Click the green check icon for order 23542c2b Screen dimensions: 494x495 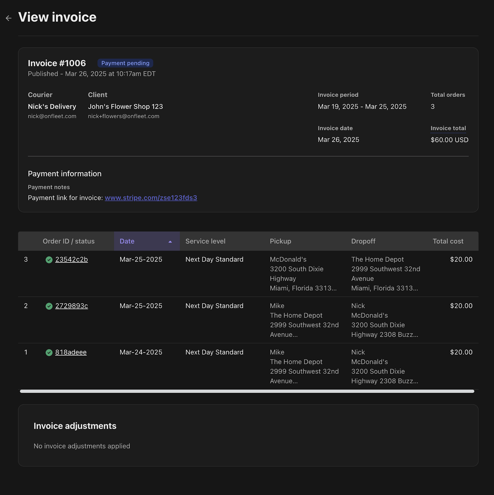[49, 260]
